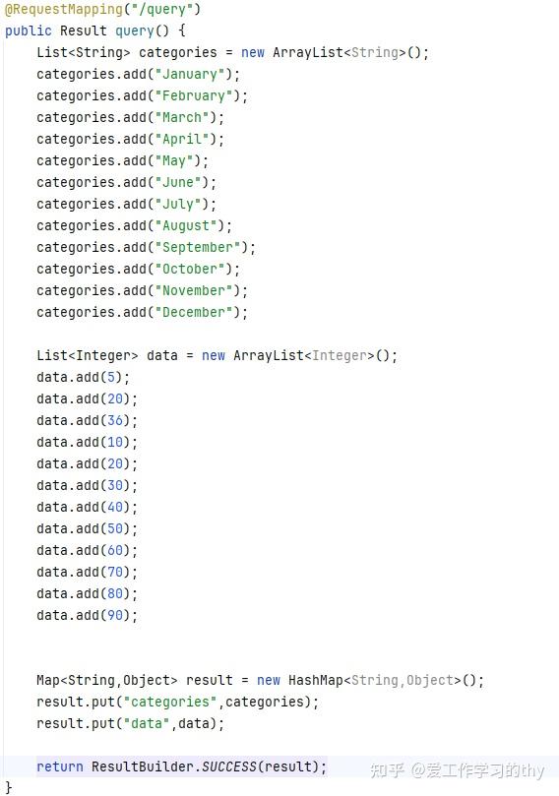Place cursor on data.add(90) line
Screen dimensions: 559x796
point(87,615)
